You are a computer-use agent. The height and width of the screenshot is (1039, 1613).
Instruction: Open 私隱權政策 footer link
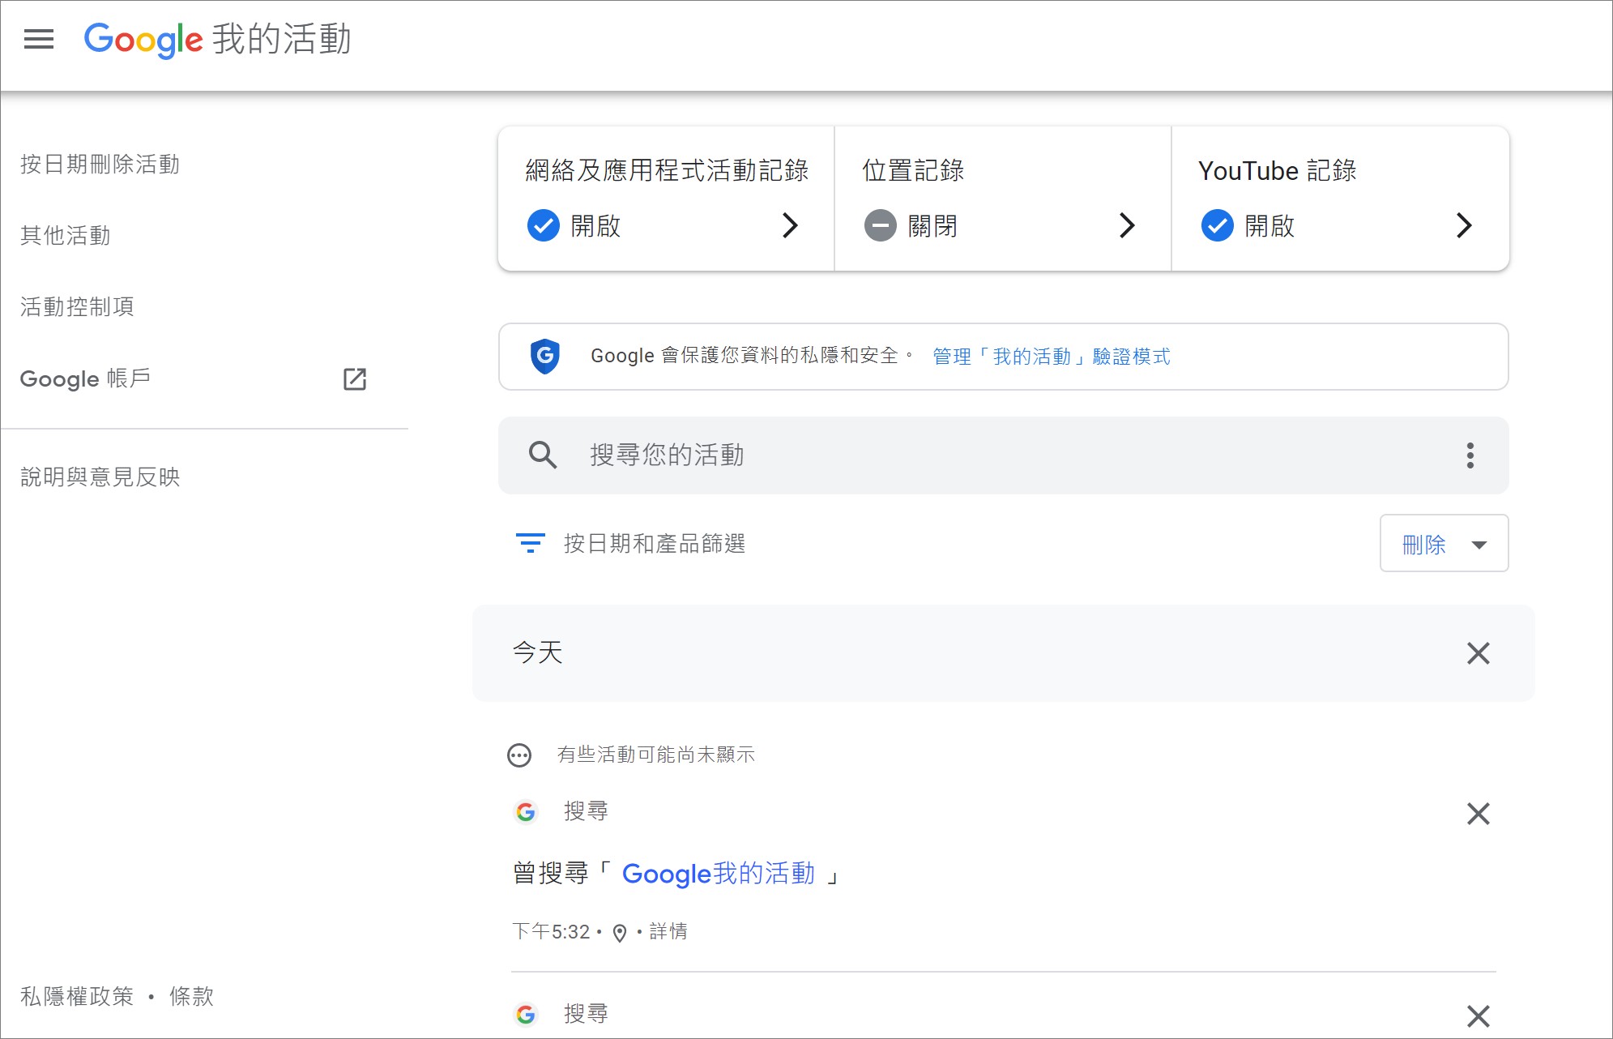[77, 997]
